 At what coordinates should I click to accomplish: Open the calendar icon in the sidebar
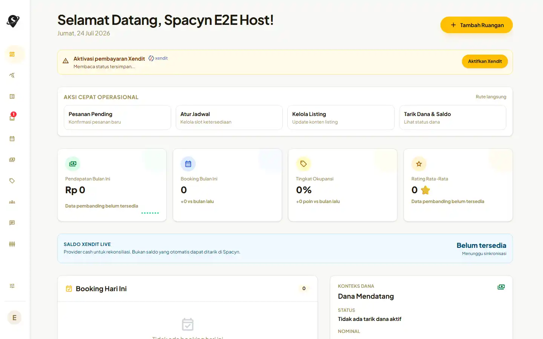coord(12,139)
